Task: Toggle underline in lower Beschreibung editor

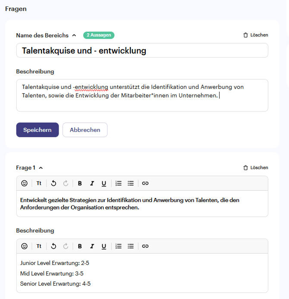Action: (x=104, y=246)
